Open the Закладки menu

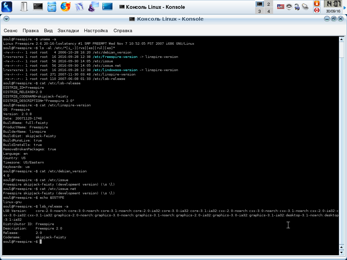click(x=68, y=31)
